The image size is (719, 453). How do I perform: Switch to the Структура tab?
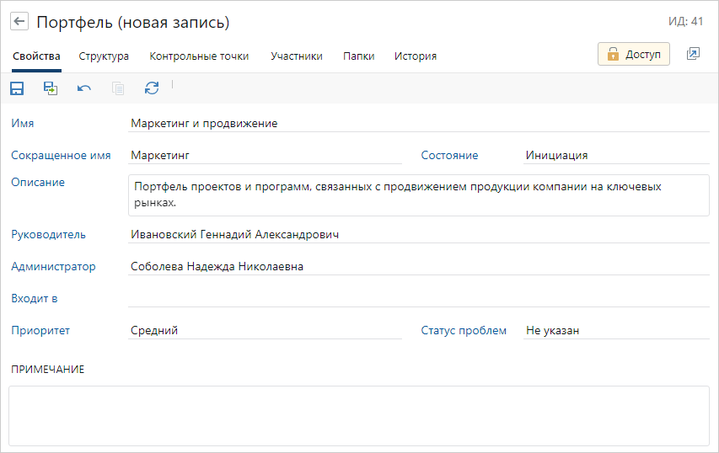104,56
